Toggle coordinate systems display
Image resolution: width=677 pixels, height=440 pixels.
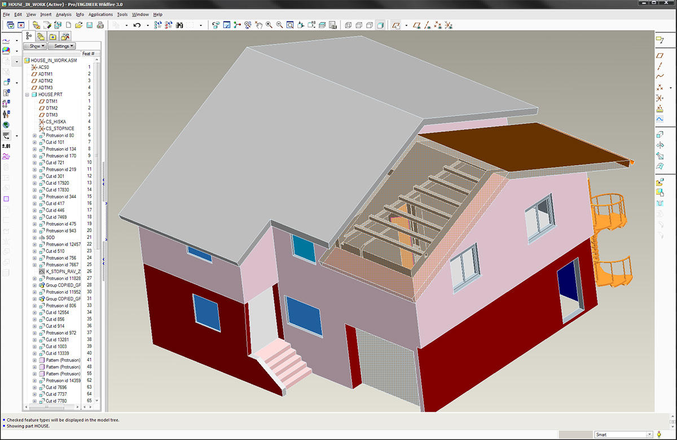coord(449,25)
